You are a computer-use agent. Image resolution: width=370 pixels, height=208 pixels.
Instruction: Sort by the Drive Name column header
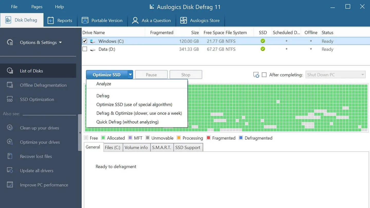(113, 33)
